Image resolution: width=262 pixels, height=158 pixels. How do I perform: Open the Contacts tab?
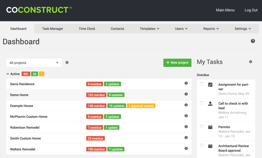pos(117,29)
